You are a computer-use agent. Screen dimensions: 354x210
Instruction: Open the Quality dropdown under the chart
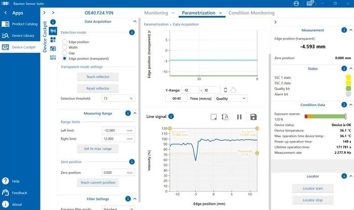point(231,98)
